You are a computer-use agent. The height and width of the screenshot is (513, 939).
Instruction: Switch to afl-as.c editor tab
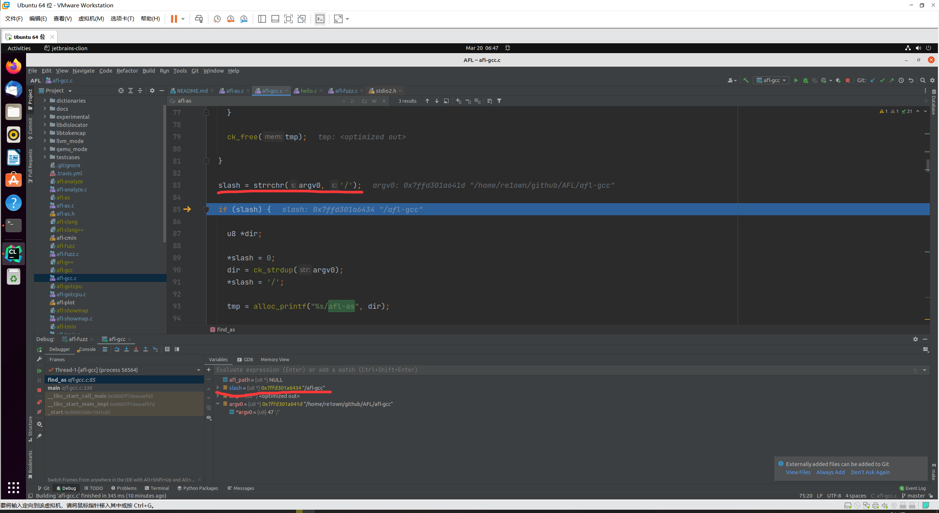coord(234,91)
